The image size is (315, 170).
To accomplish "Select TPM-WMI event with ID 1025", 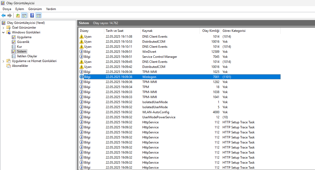I will coord(179,72).
